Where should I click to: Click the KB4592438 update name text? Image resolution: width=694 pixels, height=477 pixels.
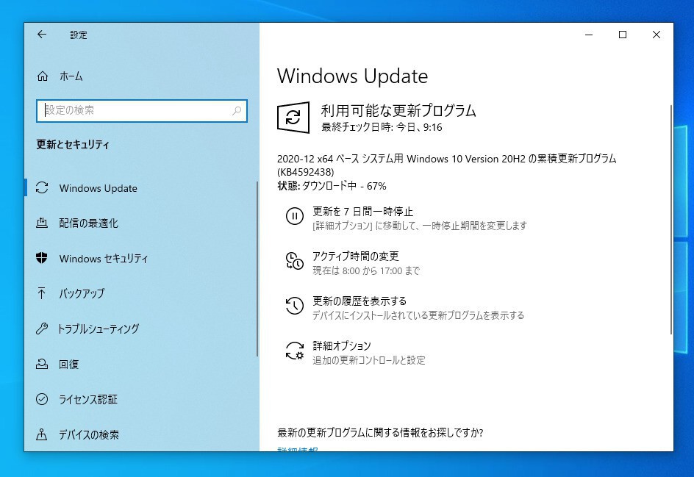point(446,165)
